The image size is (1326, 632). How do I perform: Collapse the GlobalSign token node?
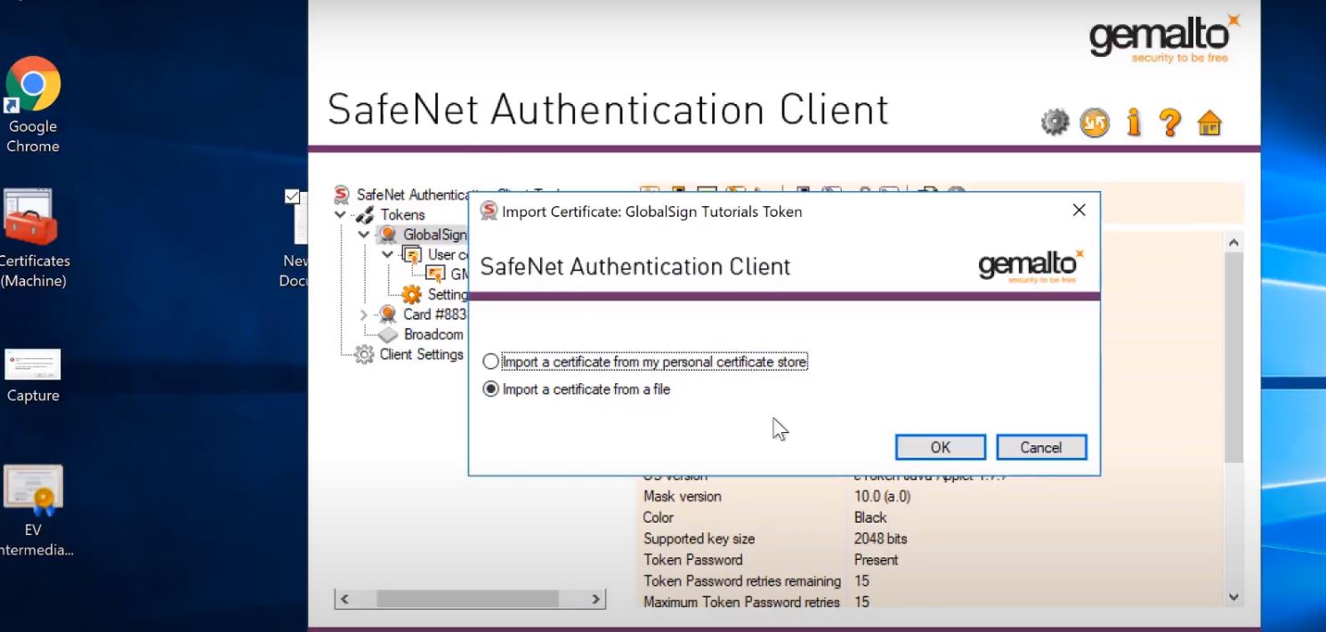(364, 235)
